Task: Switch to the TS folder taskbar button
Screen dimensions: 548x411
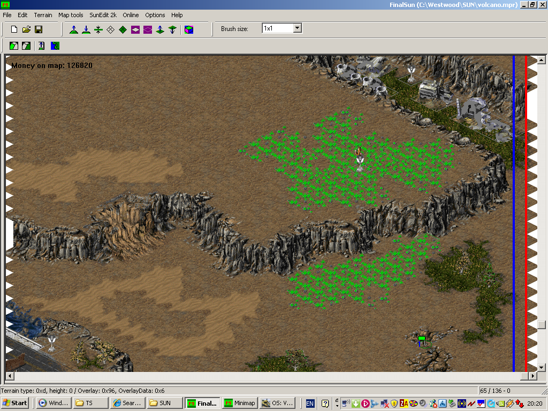Action: point(91,403)
